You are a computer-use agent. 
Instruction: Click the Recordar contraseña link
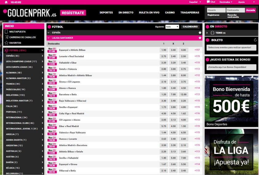pyautogui.click(x=233, y=16)
